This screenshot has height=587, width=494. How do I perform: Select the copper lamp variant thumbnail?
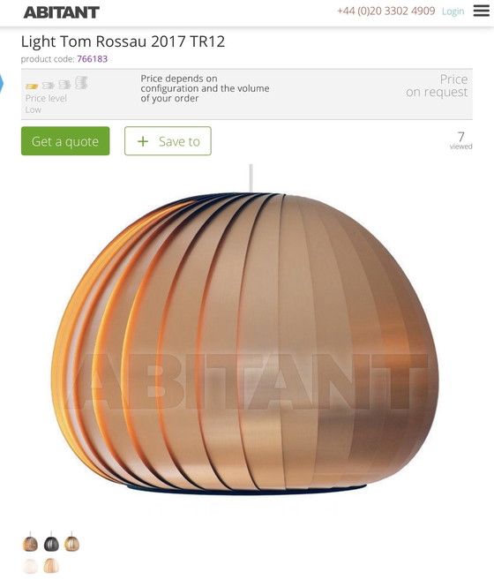(x=30, y=542)
